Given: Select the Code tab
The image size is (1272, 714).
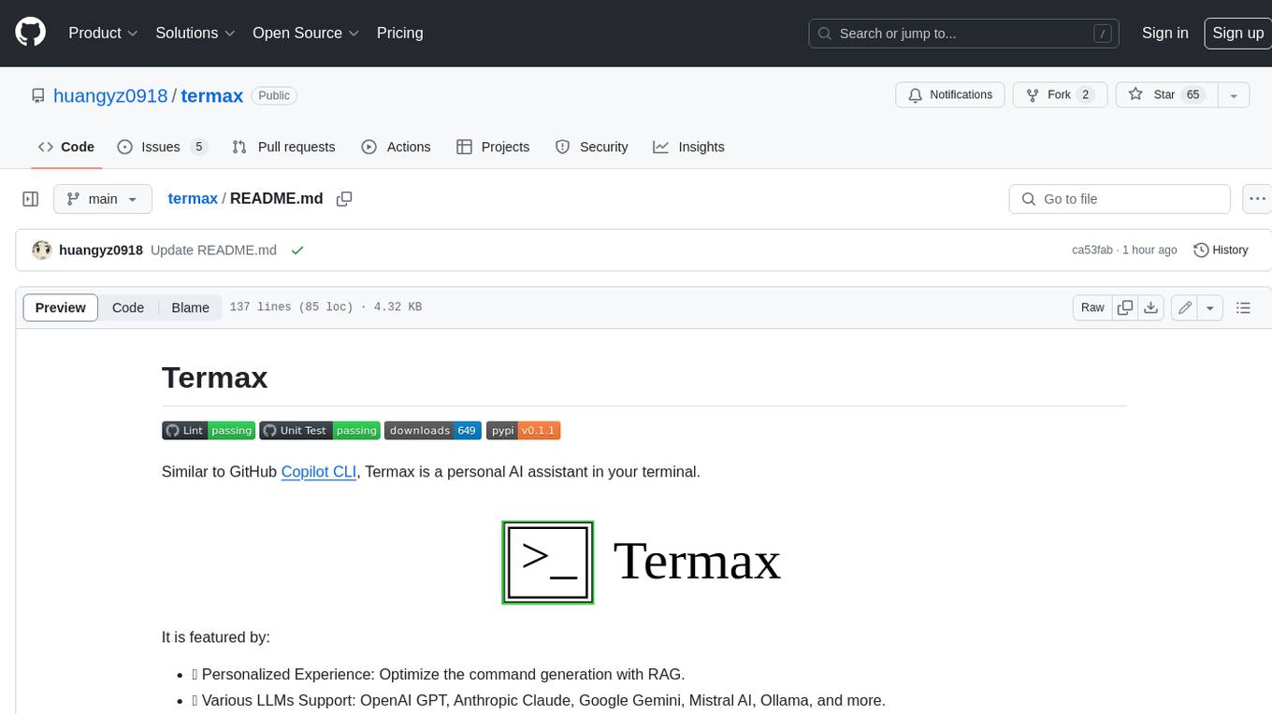Looking at the screenshot, I should click(x=66, y=147).
